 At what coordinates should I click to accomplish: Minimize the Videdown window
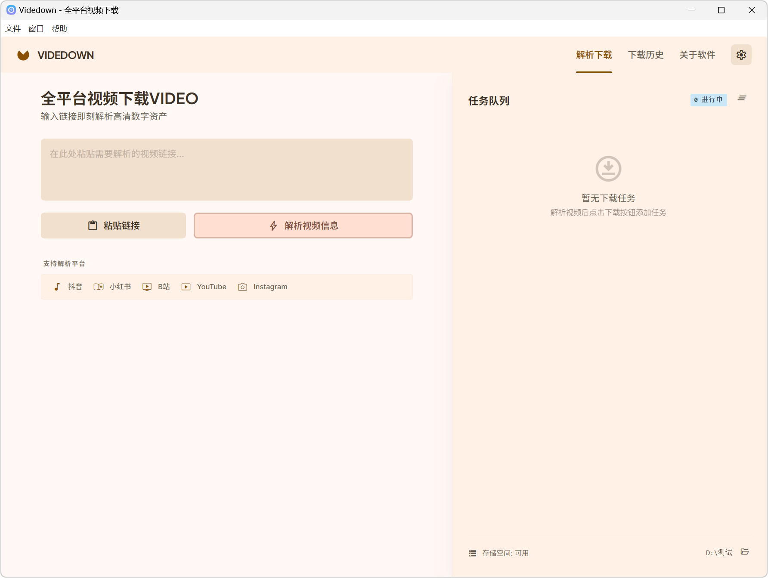(x=692, y=10)
